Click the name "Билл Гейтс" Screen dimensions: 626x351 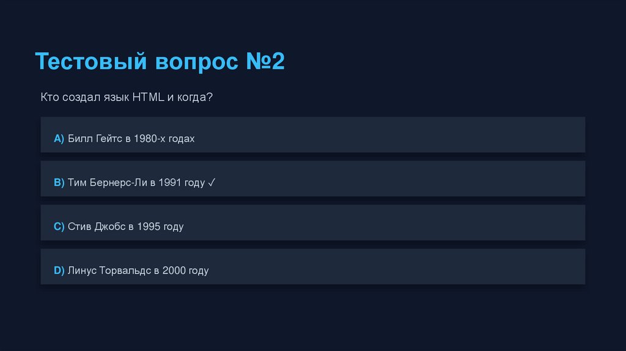click(95, 139)
